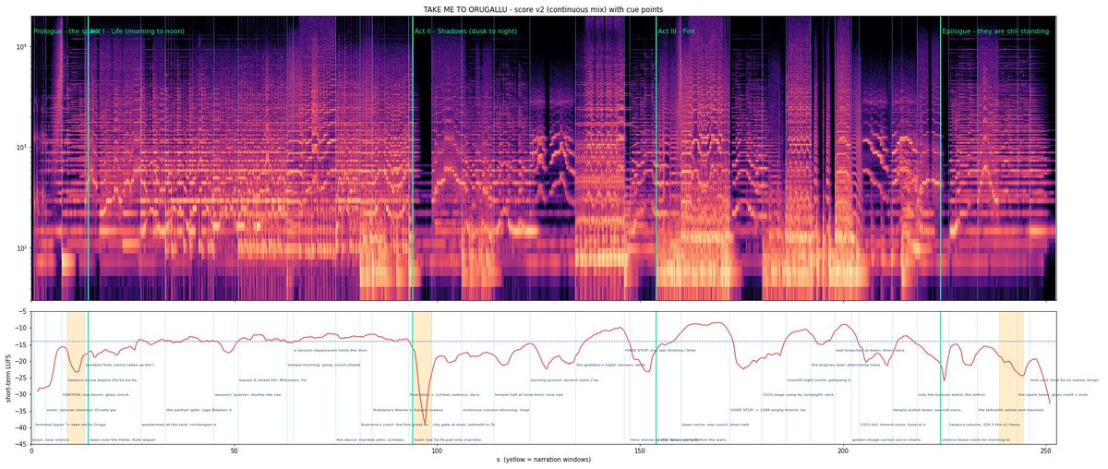Image resolution: width=1108 pixels, height=469 pixels.
Task: Click the 'bamboo flute (venu) takes up the' cue text
Action: click(x=120, y=366)
